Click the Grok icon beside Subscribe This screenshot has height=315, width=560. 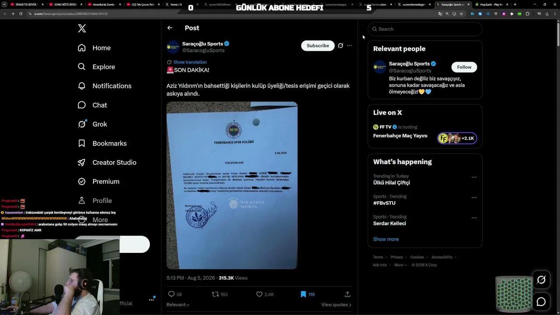click(x=340, y=45)
